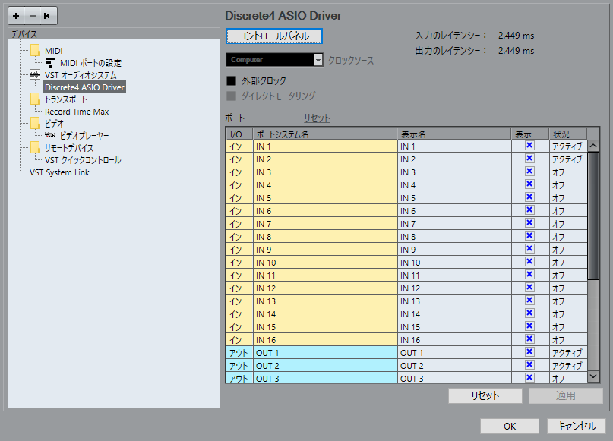
Task: Click the MIDI ポートの設定 icon
Action: [50, 63]
